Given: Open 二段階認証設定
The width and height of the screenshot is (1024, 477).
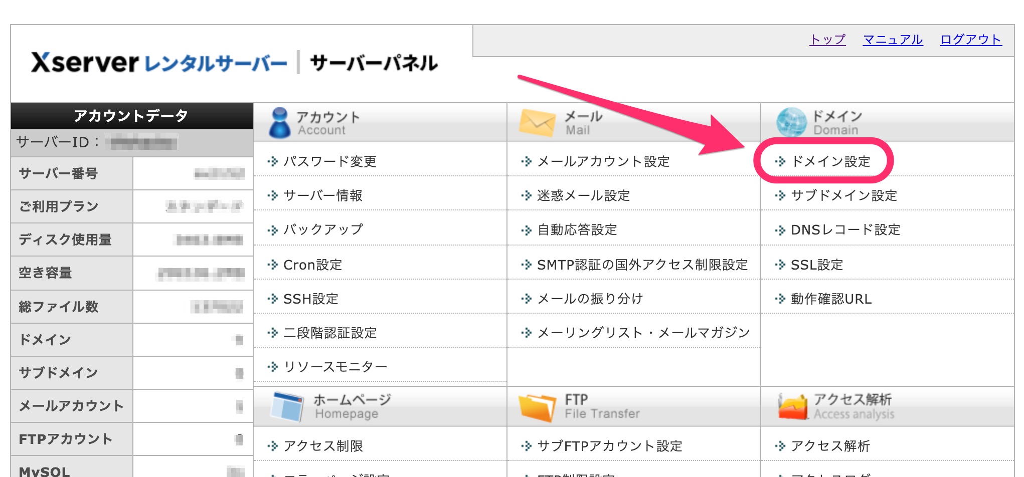Looking at the screenshot, I should click(329, 333).
